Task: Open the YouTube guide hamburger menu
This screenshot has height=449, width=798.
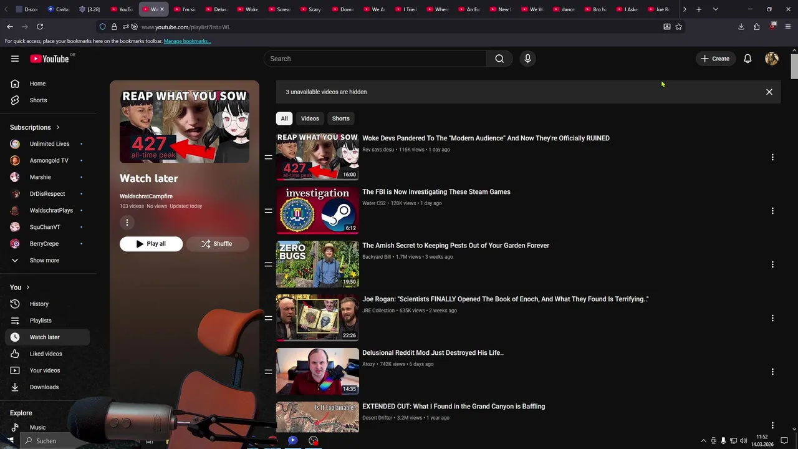Action: click(15, 59)
